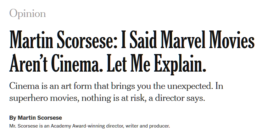Click "a director says" in the summary
Image resolution: width=262 pixels, height=131 pixels.
(179, 98)
